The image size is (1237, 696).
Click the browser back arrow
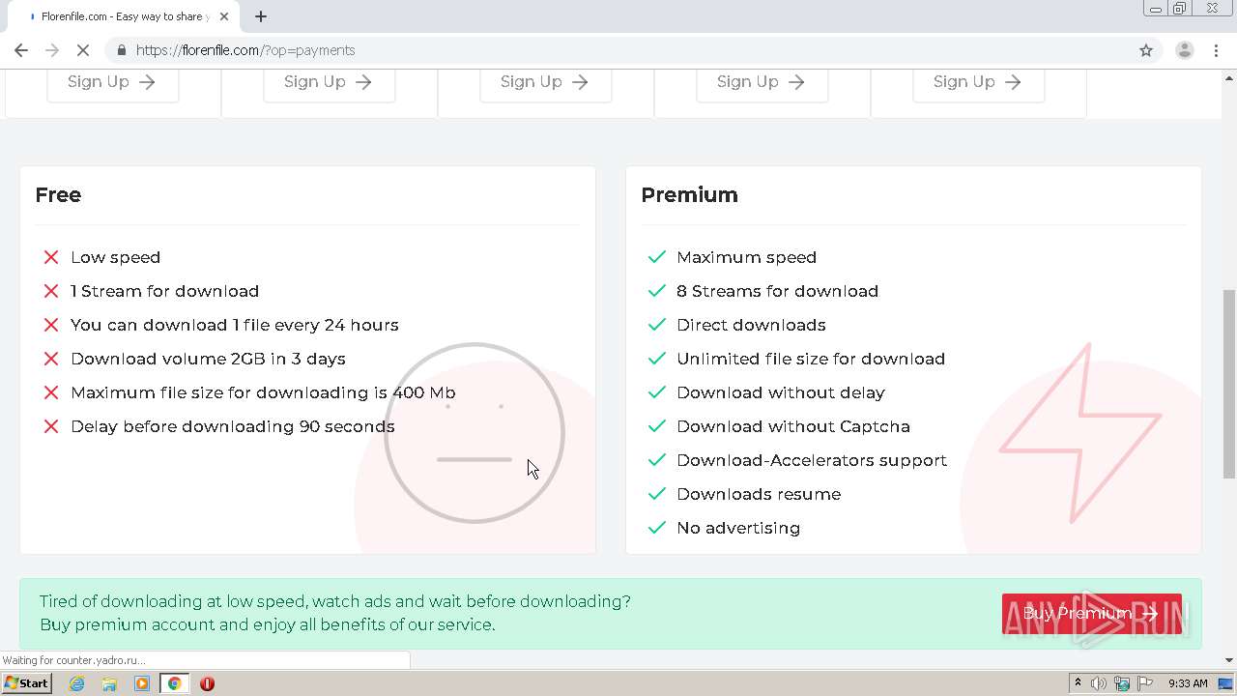coord(21,50)
